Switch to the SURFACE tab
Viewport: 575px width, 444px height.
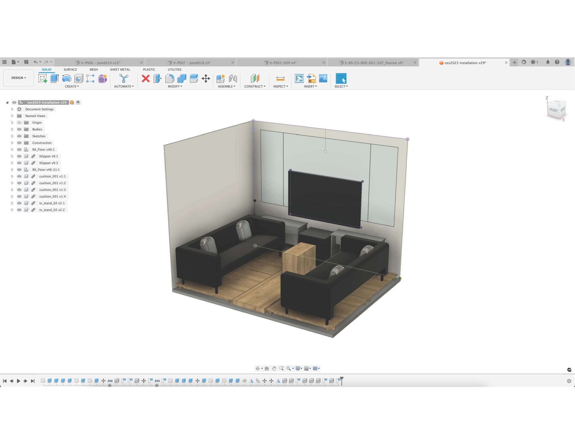(x=70, y=69)
